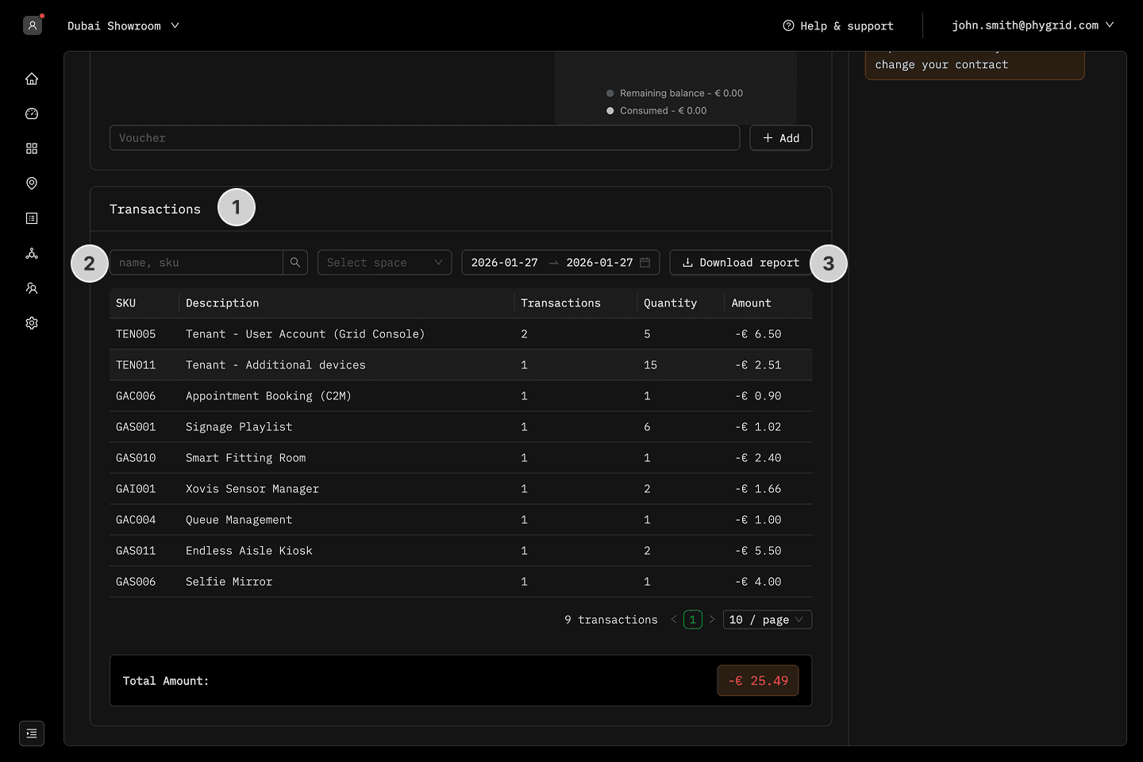Open the apps grid icon in sidebar
The image size is (1143, 762).
pos(32,148)
